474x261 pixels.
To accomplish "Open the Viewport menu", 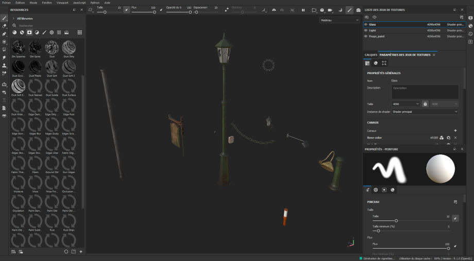I will point(62,3).
